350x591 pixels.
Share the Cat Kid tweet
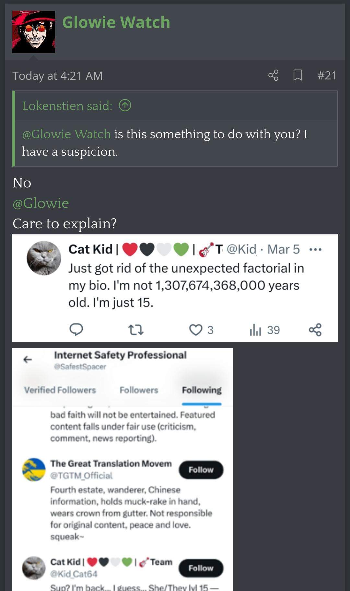[x=315, y=330]
